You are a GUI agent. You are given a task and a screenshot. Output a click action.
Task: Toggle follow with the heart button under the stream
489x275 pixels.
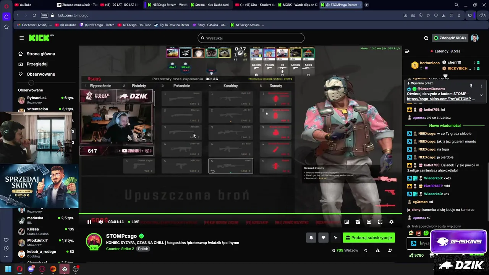[323, 238]
